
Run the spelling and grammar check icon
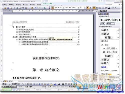point(23,8)
